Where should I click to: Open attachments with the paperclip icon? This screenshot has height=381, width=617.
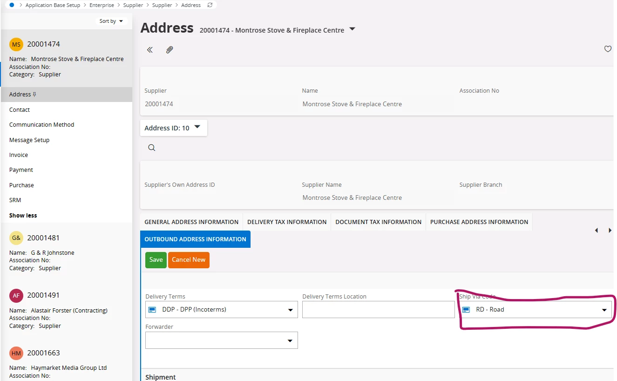[170, 50]
